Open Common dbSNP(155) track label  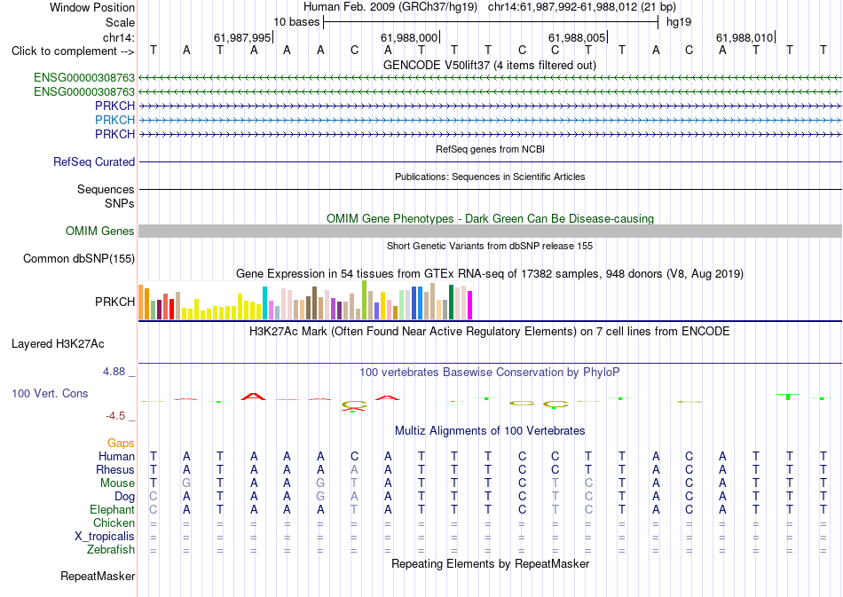click(x=78, y=258)
